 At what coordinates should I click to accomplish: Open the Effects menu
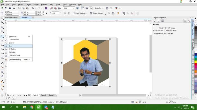point(36,5)
